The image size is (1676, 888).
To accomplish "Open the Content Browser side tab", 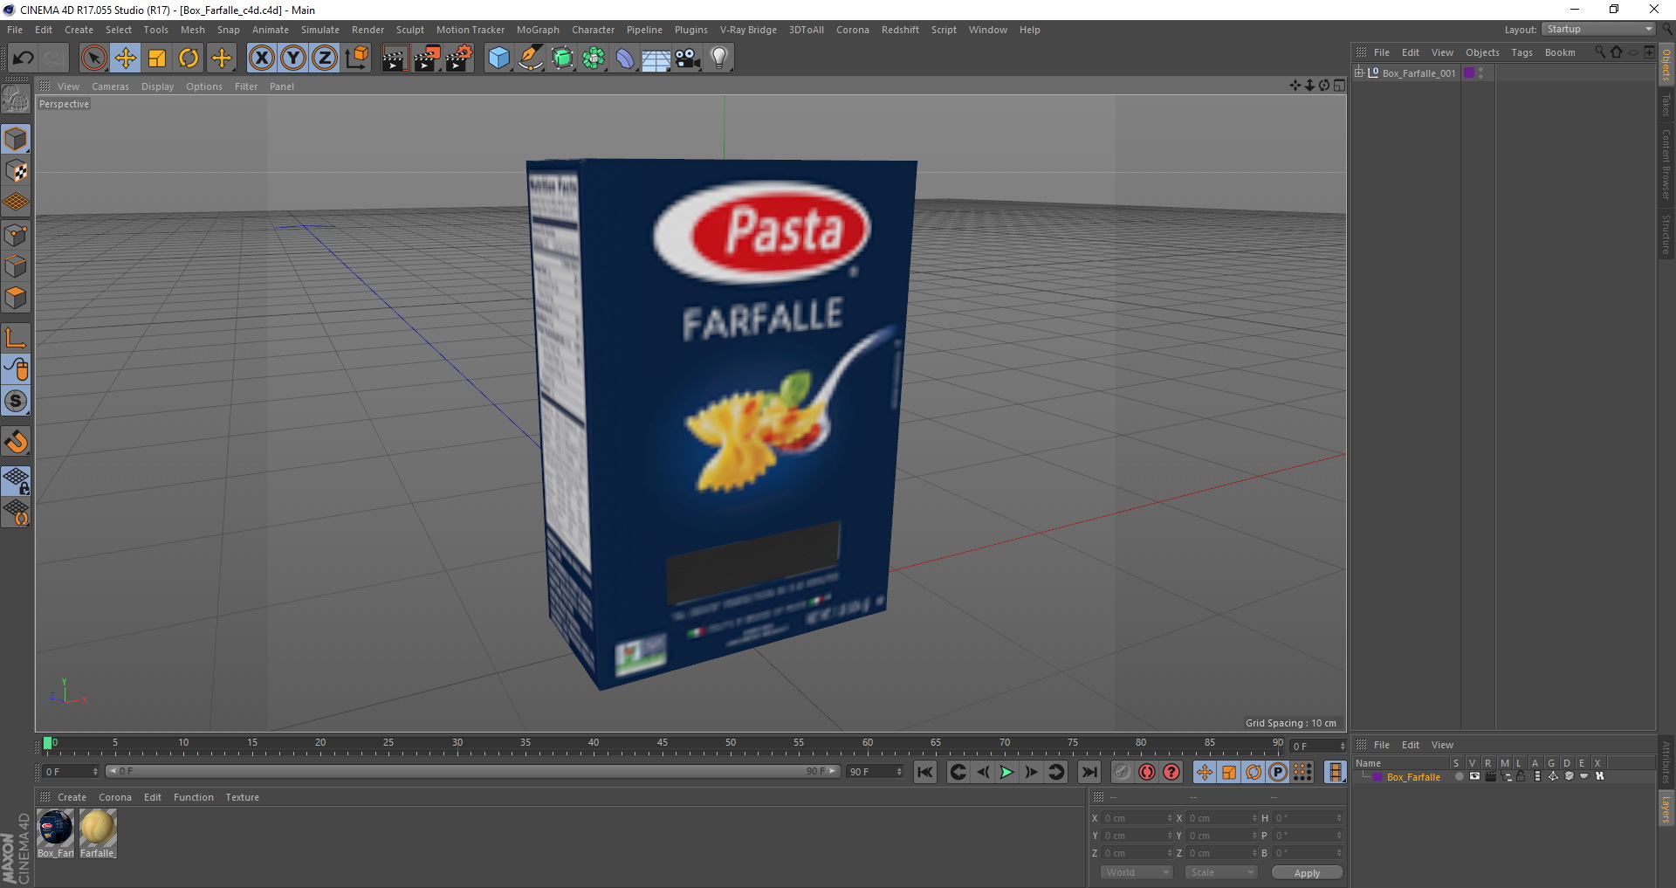I will [x=1666, y=165].
